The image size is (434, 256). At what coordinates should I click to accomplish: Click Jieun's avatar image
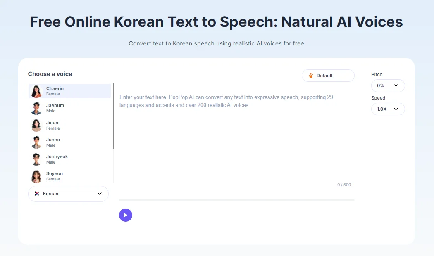[x=37, y=125]
